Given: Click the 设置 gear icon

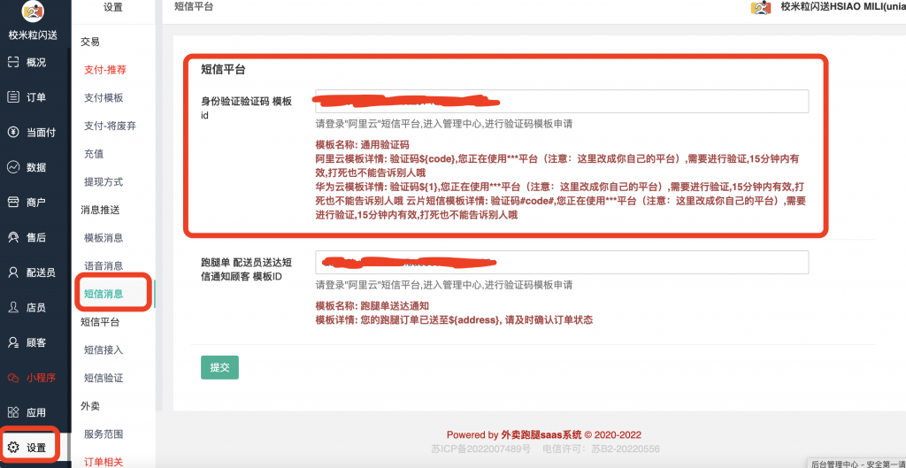Looking at the screenshot, I should coord(13,447).
